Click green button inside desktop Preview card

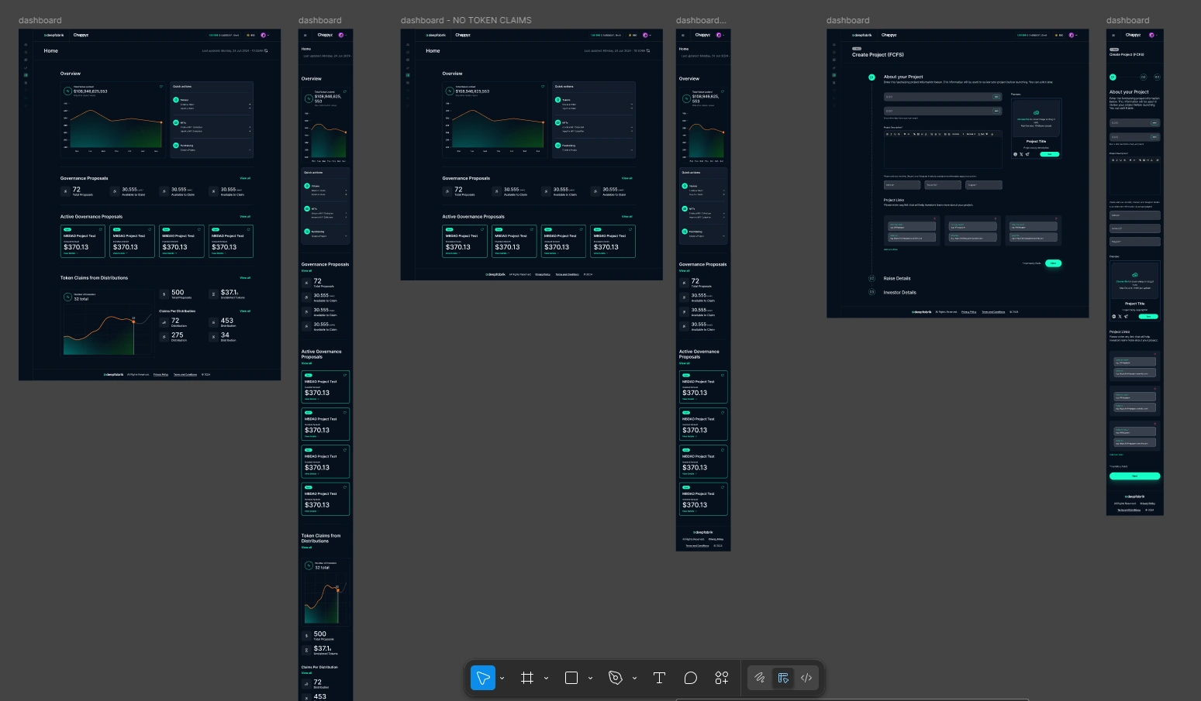[x=1049, y=154]
